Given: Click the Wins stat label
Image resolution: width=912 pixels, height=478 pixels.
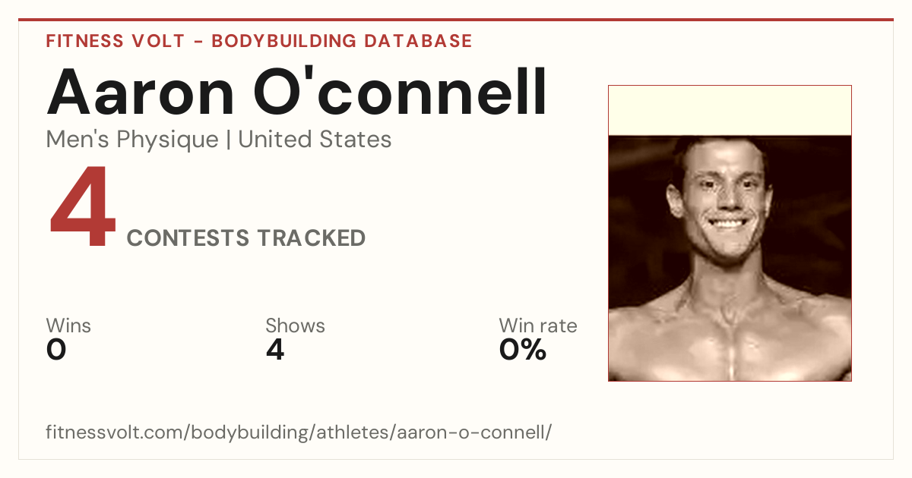Looking at the screenshot, I should (x=68, y=326).
